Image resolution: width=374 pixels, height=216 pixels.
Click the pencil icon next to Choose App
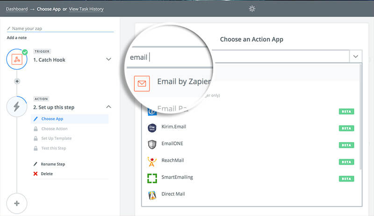36,119
